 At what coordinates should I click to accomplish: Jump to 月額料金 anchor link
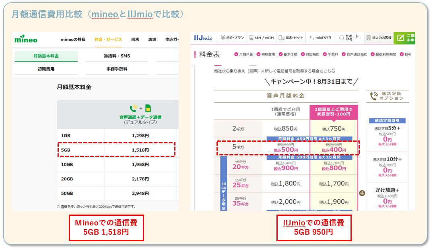[243, 54]
